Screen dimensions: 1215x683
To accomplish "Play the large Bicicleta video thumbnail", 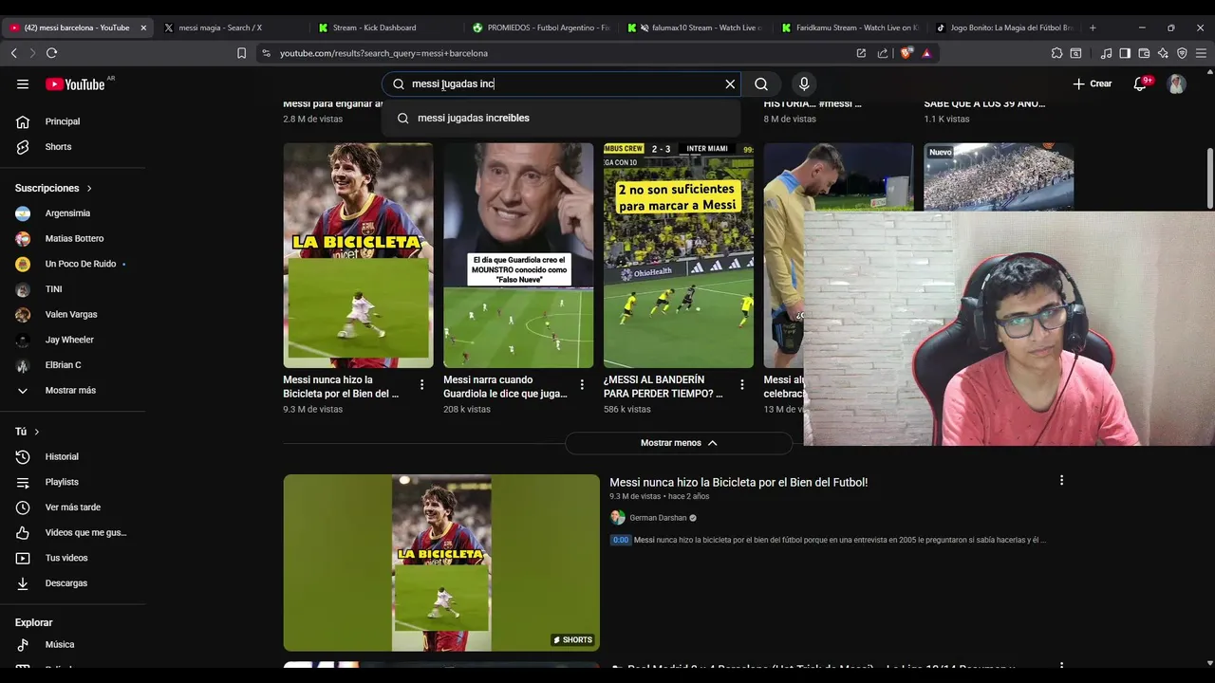I will tap(441, 563).
